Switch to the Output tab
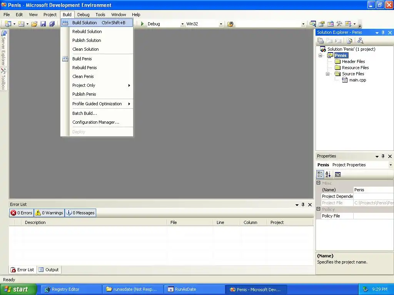394x295 pixels. click(x=49, y=270)
